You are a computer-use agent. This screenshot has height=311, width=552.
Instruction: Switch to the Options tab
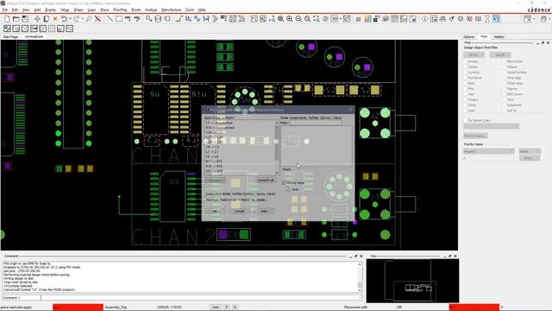[x=468, y=36]
